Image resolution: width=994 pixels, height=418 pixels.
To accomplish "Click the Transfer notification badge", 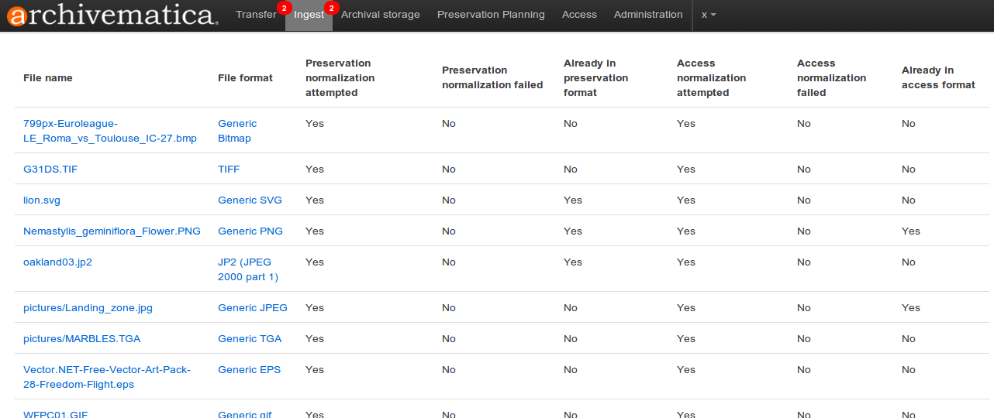I will pos(284,8).
